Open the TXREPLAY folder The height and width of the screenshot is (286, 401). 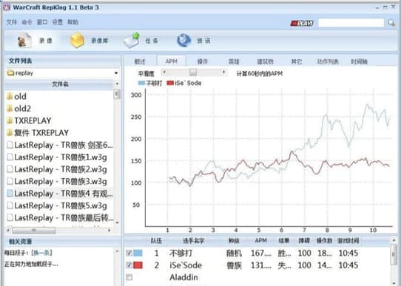tap(29, 120)
